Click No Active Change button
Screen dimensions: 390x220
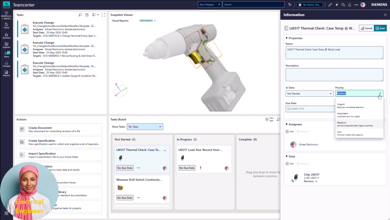tap(310, 5)
